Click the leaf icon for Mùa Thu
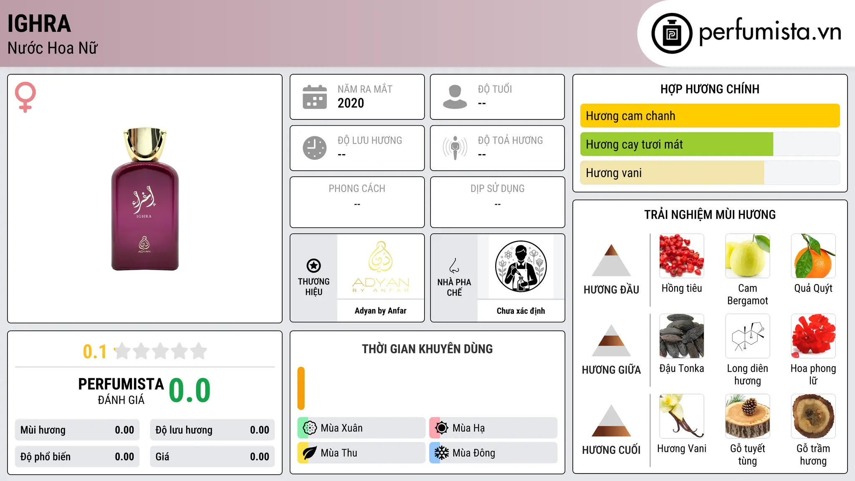855x481 pixels. coord(309,453)
